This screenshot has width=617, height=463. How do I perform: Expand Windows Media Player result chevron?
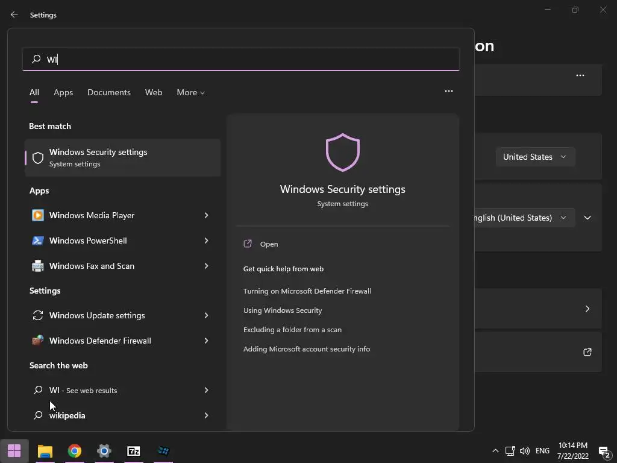coord(206,215)
